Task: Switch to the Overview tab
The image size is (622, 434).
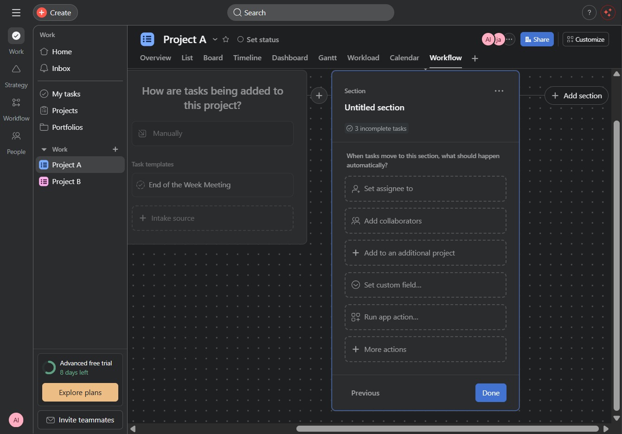Action: point(155,58)
